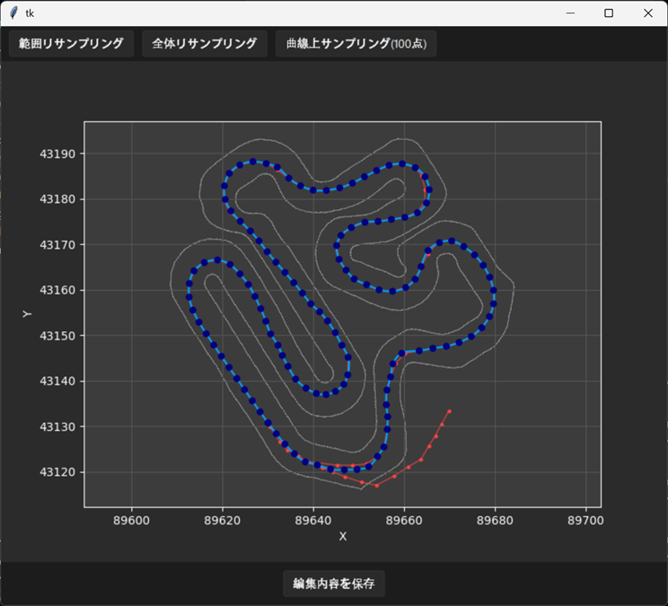
Task: Click the Y-axis tick label 43130
Action: click(57, 426)
